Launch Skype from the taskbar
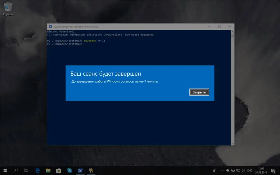 69,170
